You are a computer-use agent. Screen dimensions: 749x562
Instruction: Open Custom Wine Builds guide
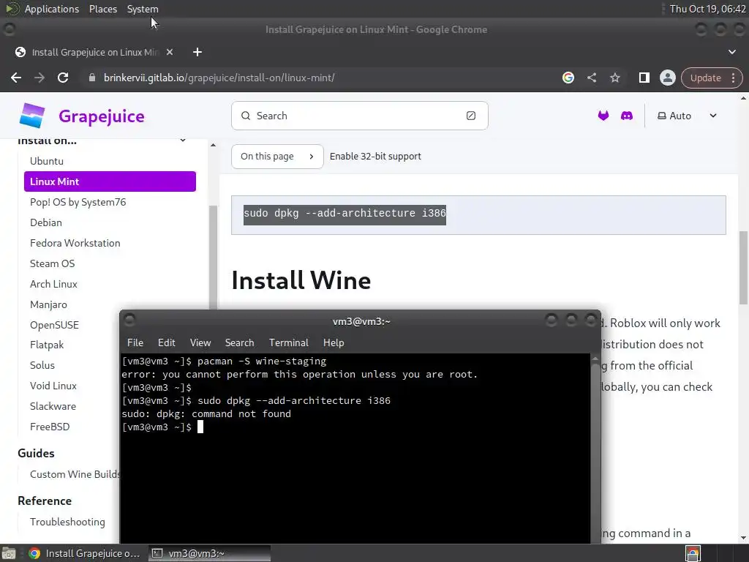[75, 474]
